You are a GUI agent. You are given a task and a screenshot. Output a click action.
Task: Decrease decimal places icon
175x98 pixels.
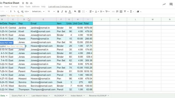point(18,11)
